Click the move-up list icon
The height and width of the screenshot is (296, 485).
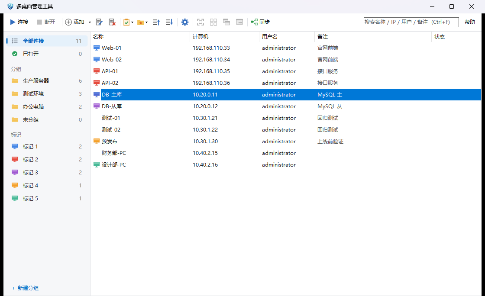tap(156, 22)
